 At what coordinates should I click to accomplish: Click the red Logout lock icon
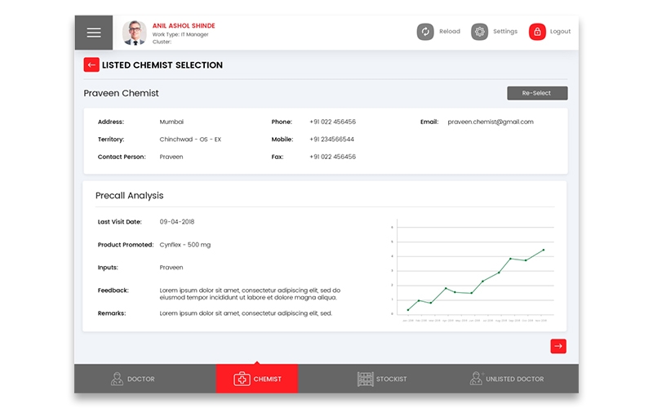coord(537,32)
